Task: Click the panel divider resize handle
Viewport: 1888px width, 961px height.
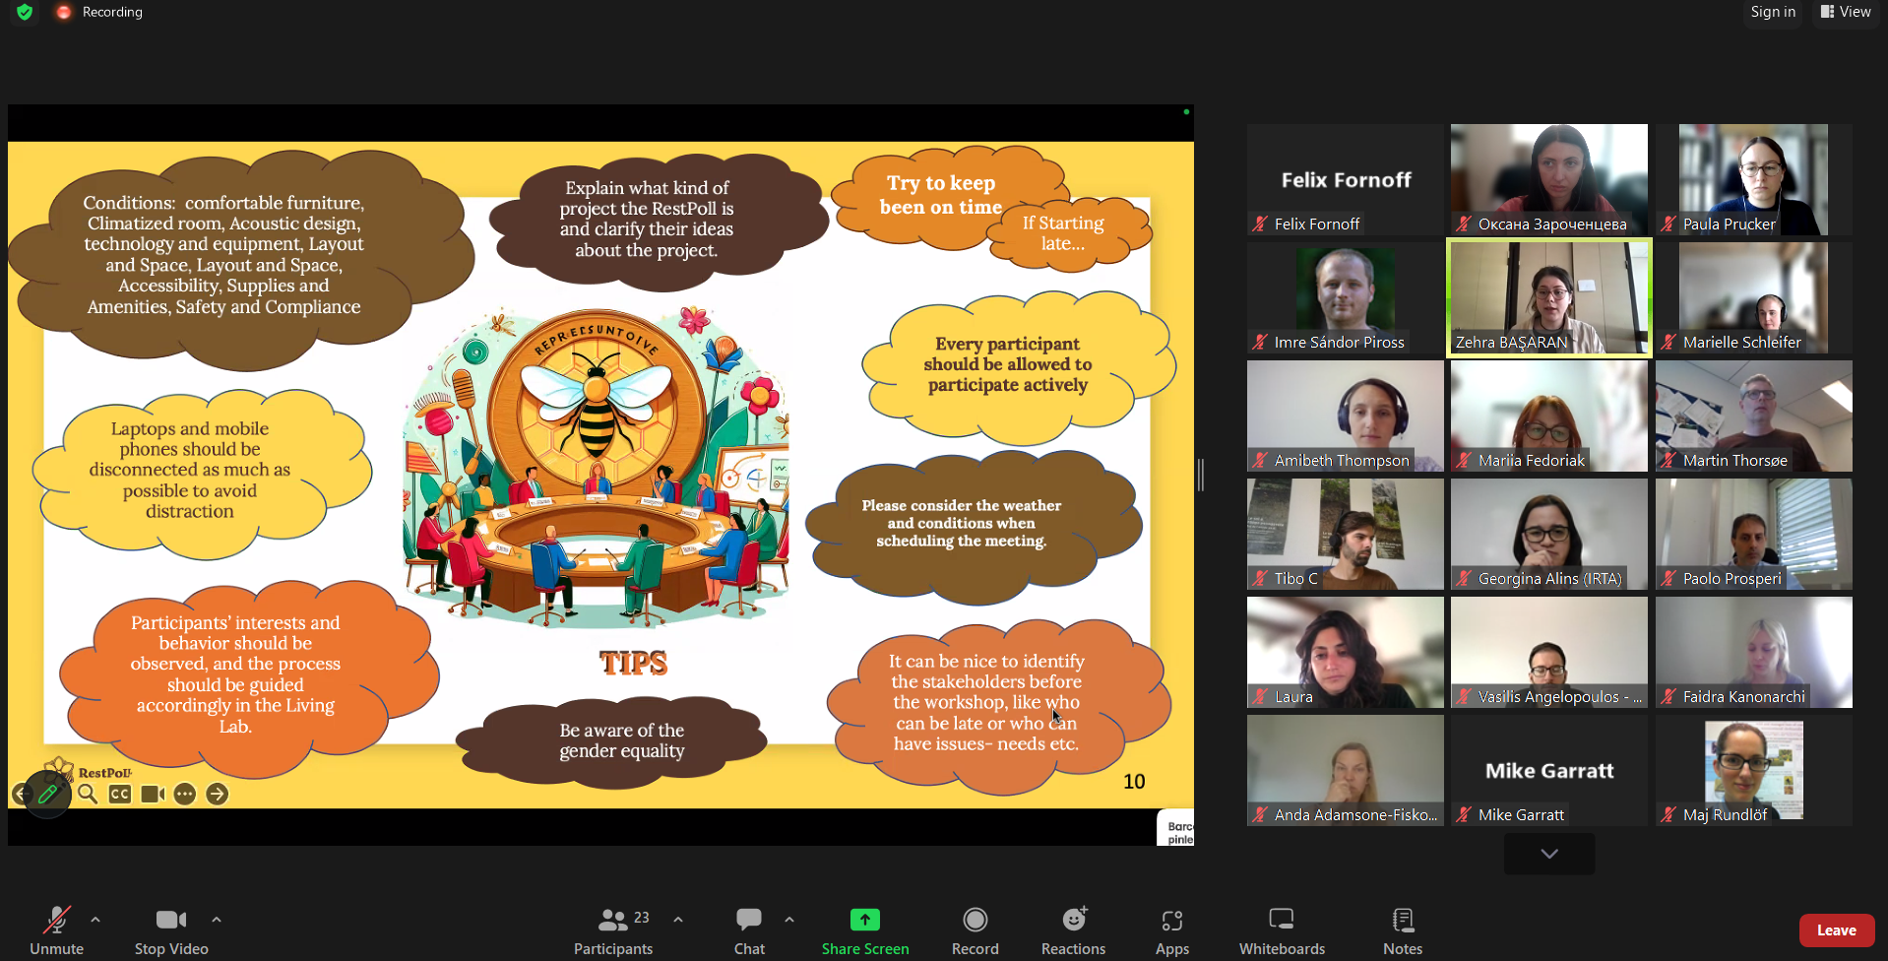Action: [1201, 475]
